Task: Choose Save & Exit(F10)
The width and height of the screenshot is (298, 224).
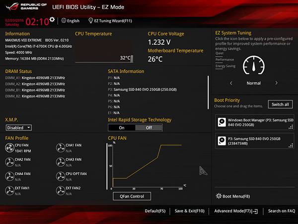Action: (x=190, y=211)
